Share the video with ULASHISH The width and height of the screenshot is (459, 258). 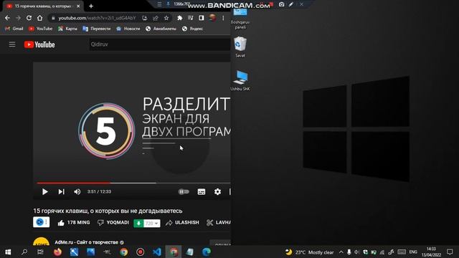182,223
